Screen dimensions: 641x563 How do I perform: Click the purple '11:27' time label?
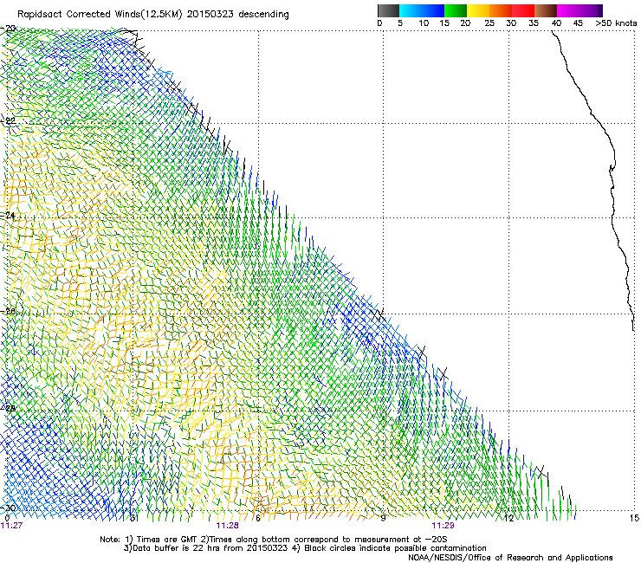click(x=11, y=526)
